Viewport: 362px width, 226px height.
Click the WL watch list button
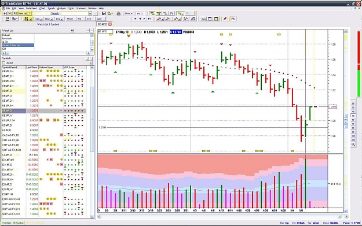[x=10, y=14]
